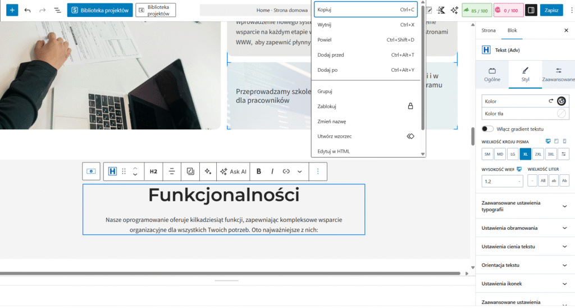Screen dimensions: 575x308
Task: Click the 'Ask AI' button
Action: click(233, 171)
